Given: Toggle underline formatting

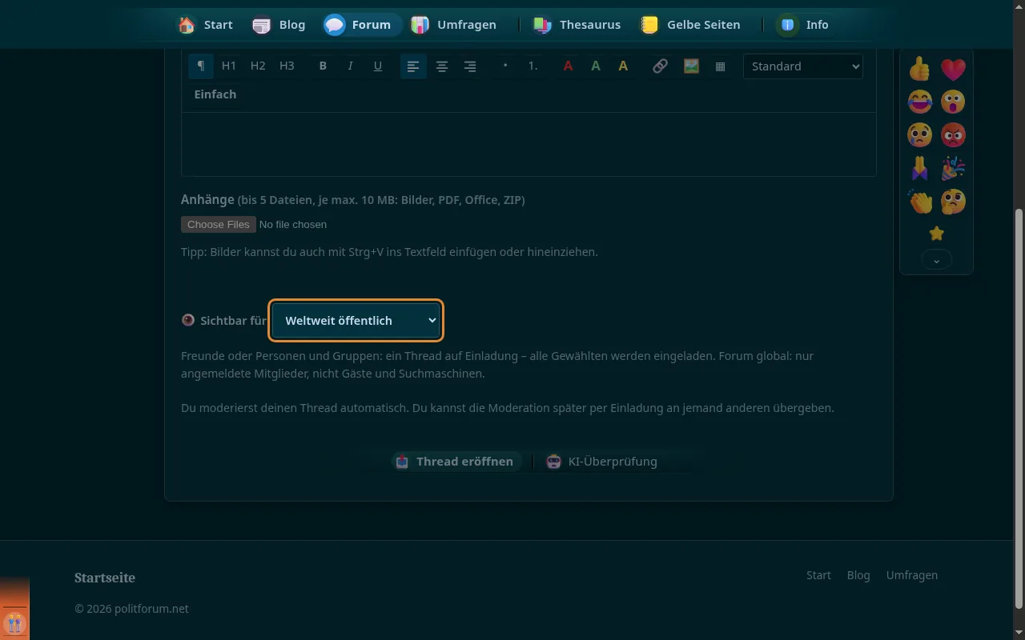Looking at the screenshot, I should (x=378, y=66).
